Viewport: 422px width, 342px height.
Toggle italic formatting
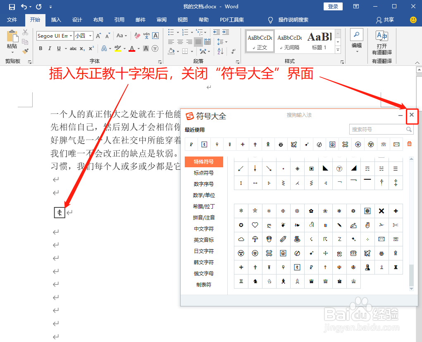point(50,48)
